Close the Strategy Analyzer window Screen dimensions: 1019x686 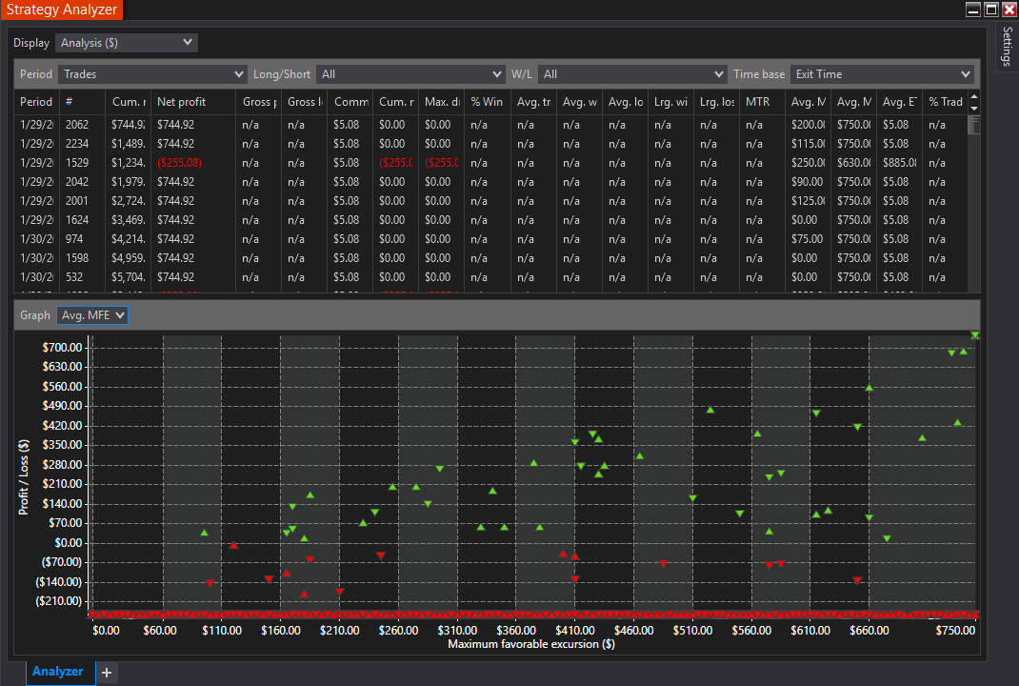click(1009, 10)
